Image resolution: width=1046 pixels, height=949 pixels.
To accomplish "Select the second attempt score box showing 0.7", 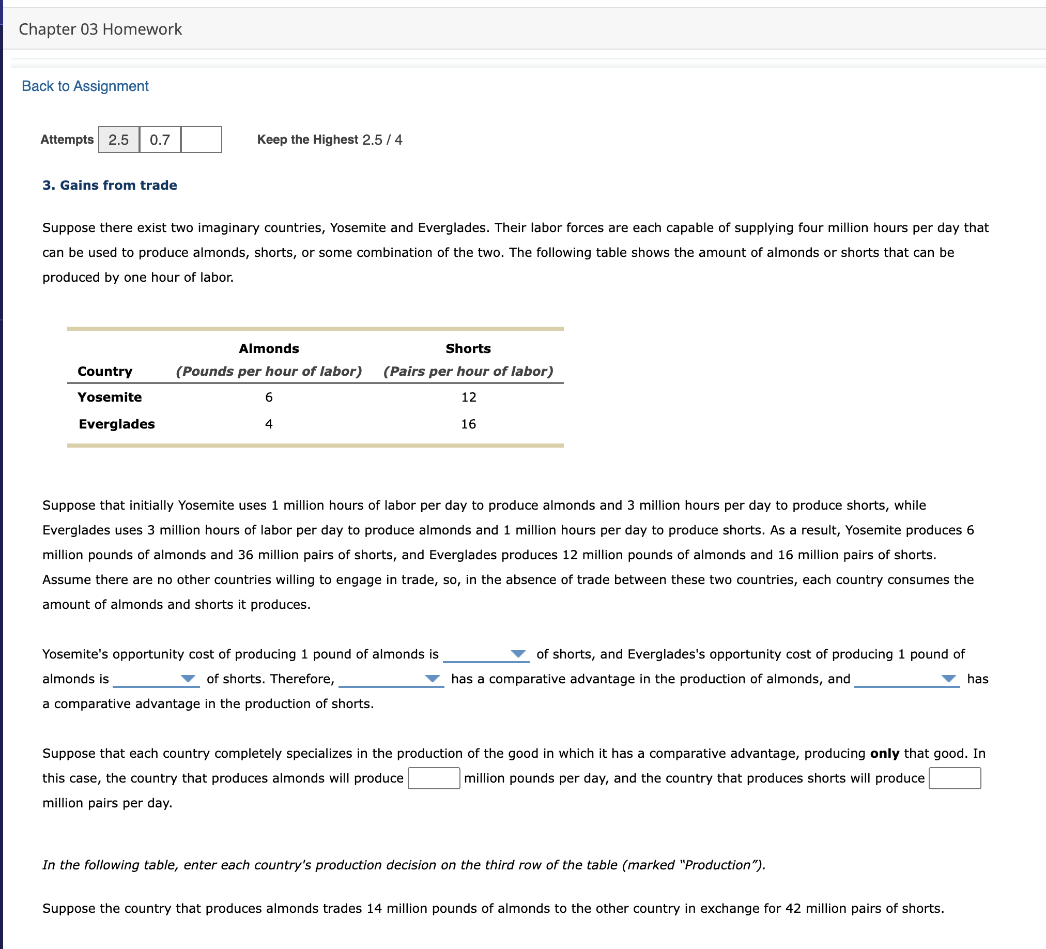I will click(159, 139).
